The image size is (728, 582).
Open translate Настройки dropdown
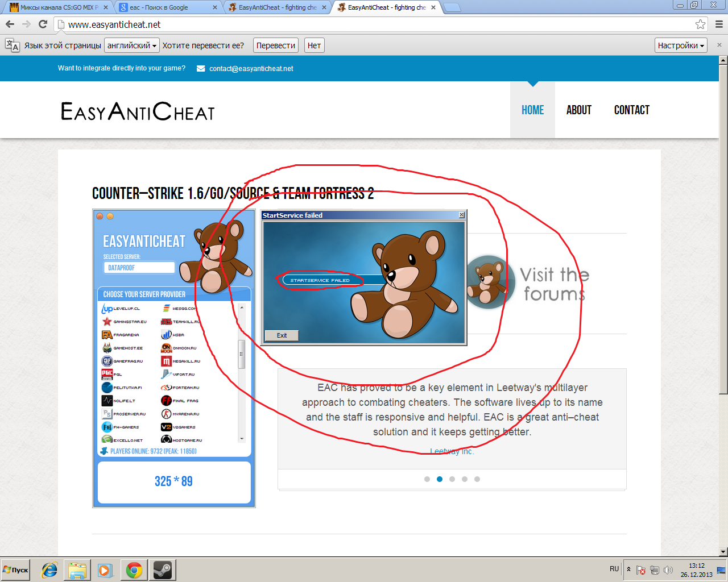[681, 45]
